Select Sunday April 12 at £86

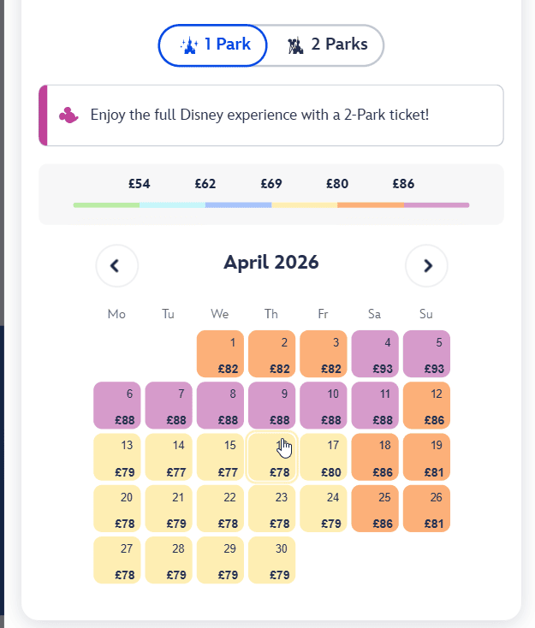(426, 406)
